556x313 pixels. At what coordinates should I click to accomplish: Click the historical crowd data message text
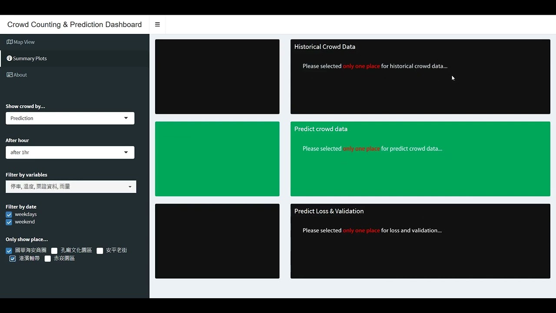375,67
